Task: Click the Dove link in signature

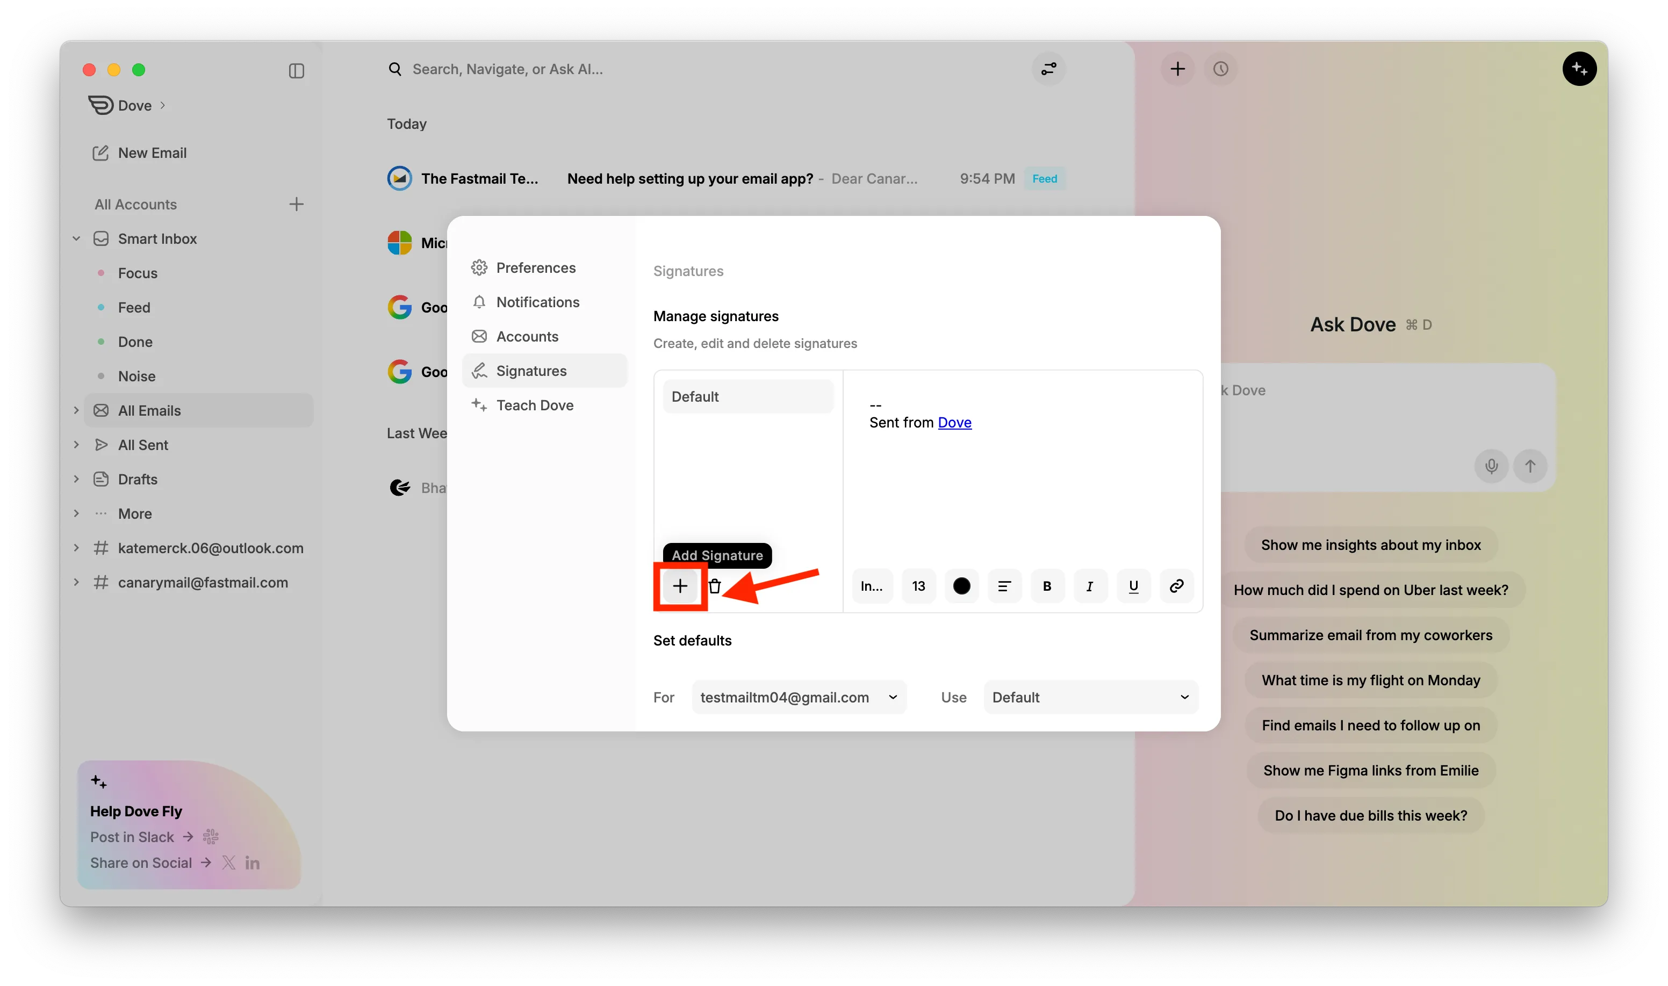Action: pyautogui.click(x=954, y=423)
